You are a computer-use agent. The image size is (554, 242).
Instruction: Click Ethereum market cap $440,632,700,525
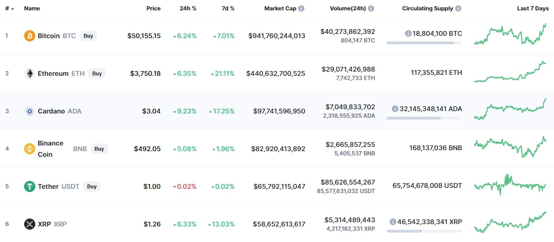276,74
